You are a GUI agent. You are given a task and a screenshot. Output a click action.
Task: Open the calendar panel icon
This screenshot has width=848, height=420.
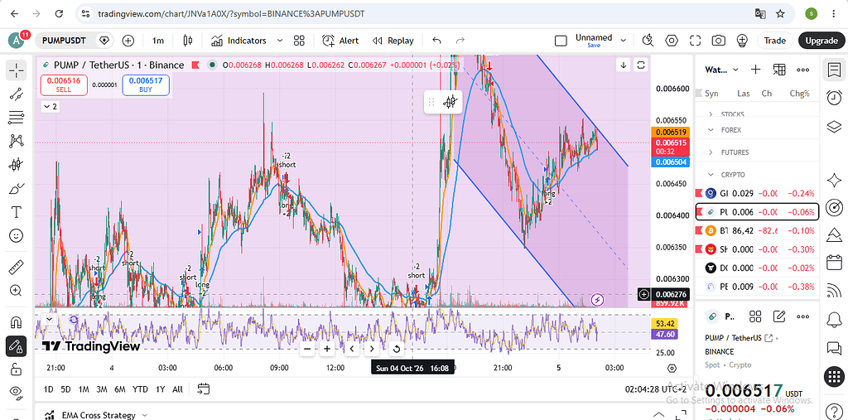834,263
